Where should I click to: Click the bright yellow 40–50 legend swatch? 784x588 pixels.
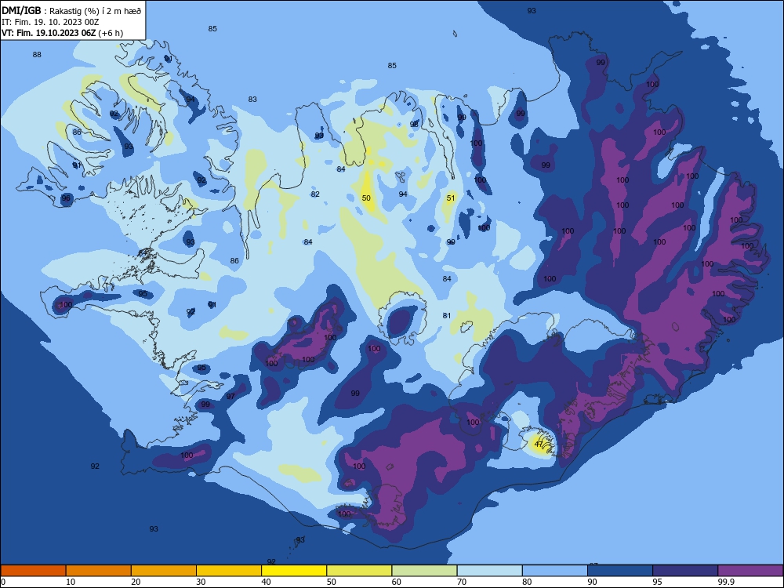point(294,571)
